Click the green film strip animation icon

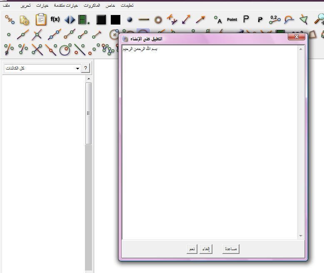tap(83, 20)
